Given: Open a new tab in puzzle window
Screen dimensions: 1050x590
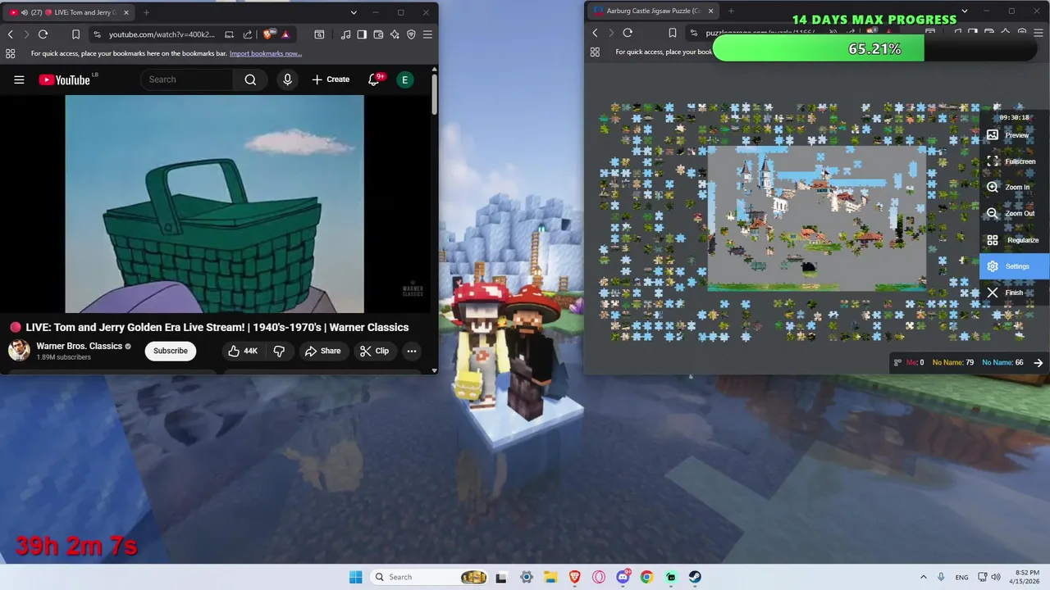Looking at the screenshot, I should (731, 11).
